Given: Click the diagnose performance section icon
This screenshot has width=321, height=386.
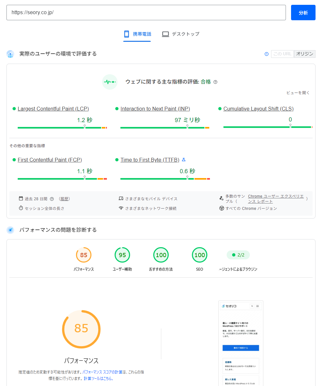Looking at the screenshot, I should coord(10,230).
